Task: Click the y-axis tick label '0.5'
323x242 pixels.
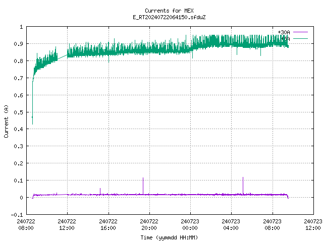Action: point(18,112)
